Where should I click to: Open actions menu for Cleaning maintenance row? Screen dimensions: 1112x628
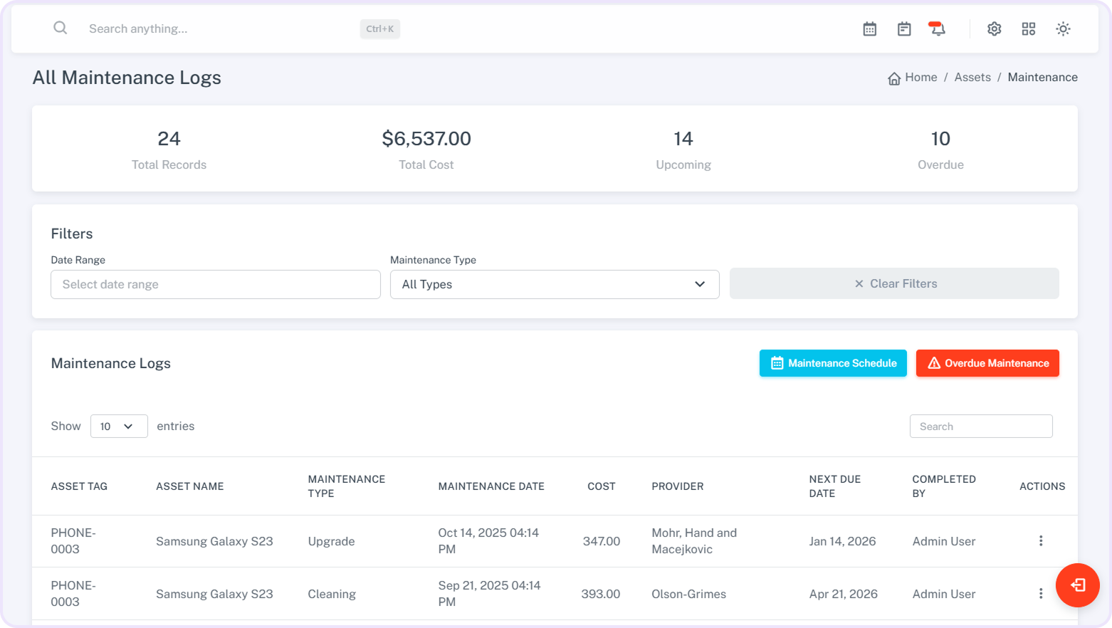pos(1040,594)
